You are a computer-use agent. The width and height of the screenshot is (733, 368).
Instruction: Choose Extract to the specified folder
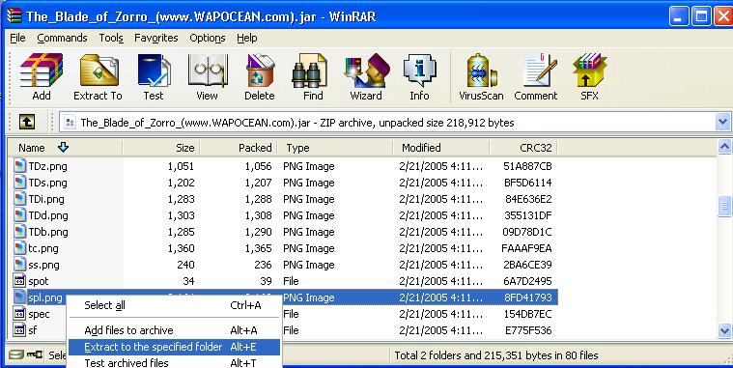[175, 347]
